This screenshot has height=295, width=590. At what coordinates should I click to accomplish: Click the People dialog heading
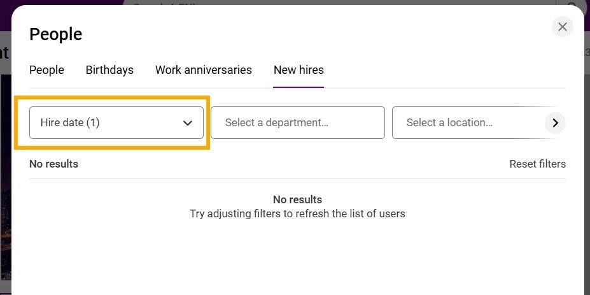(56, 34)
